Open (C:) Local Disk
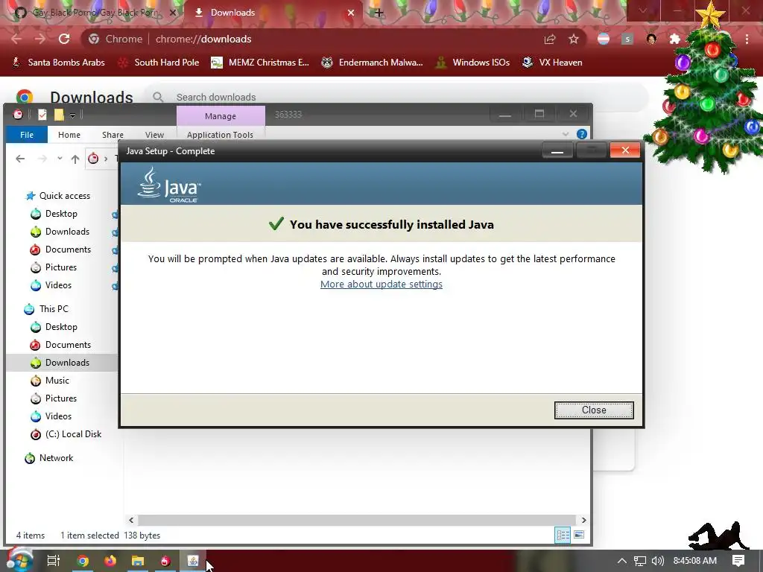This screenshot has width=763, height=572. pos(73,434)
